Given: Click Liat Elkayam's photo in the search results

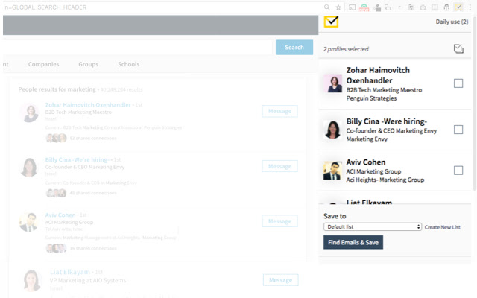Looking at the screenshot, I should coord(31,280).
